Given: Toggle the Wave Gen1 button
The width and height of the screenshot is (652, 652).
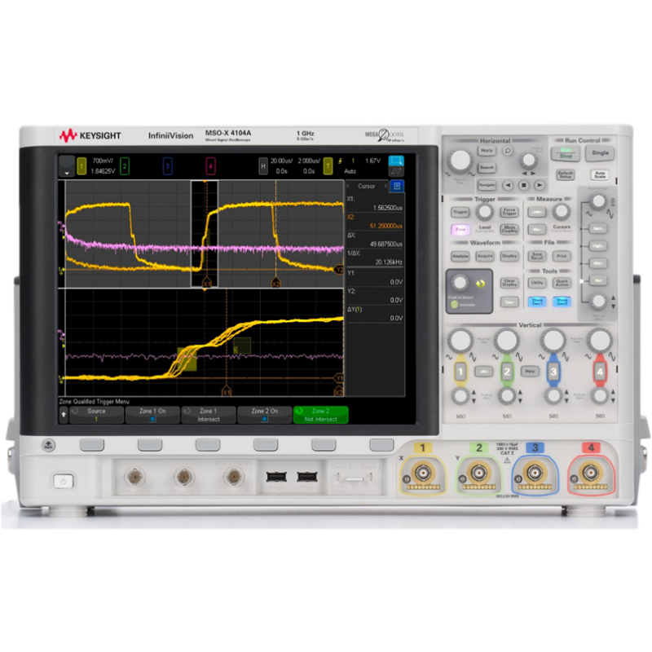Looking at the screenshot, I should 537,302.
